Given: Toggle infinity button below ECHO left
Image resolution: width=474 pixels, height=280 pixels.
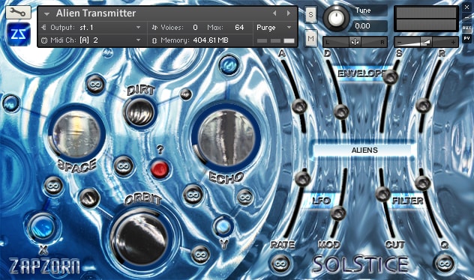Looking at the screenshot, I should coord(193,195).
